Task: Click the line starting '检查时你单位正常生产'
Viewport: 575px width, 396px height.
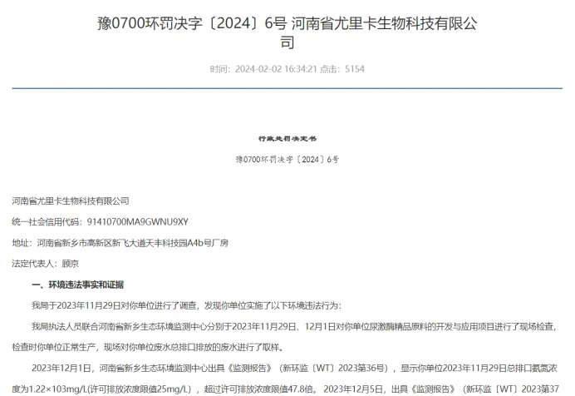Action: [x=147, y=347]
